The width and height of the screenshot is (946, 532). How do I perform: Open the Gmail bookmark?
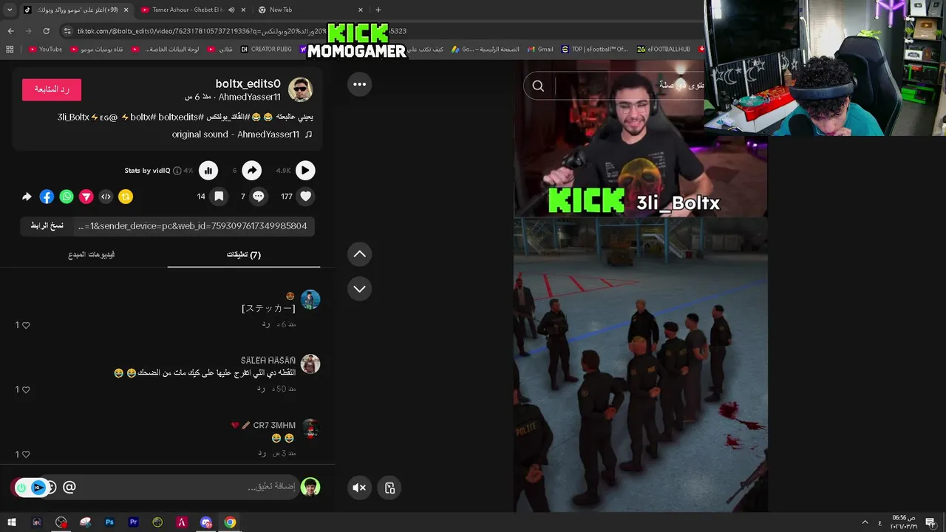click(540, 50)
